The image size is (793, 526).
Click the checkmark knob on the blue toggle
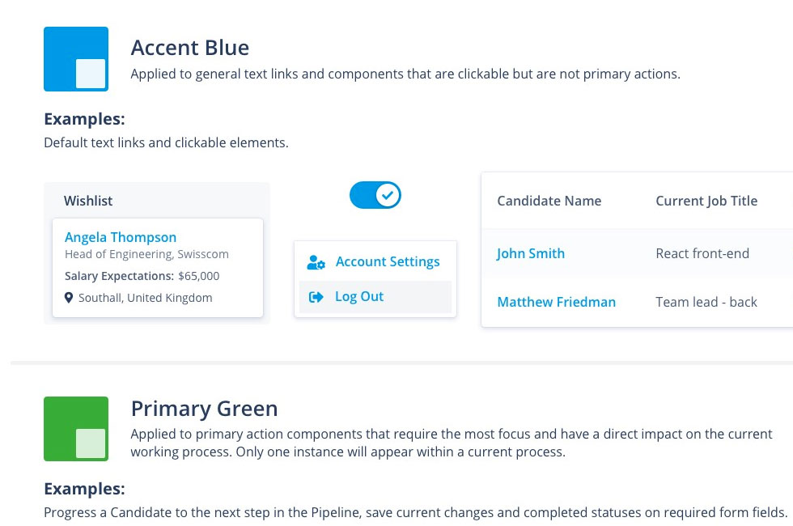388,195
